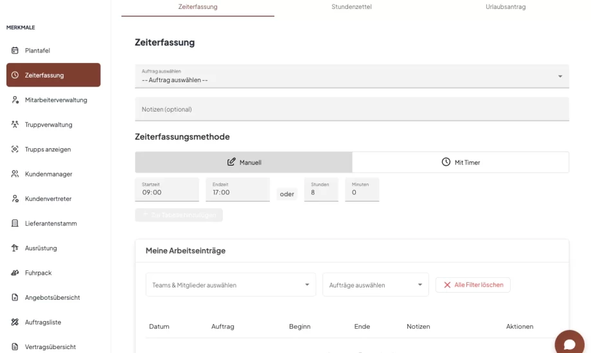Click the Kundenvertreter person-star icon
This screenshot has width=591, height=353.
click(x=15, y=198)
